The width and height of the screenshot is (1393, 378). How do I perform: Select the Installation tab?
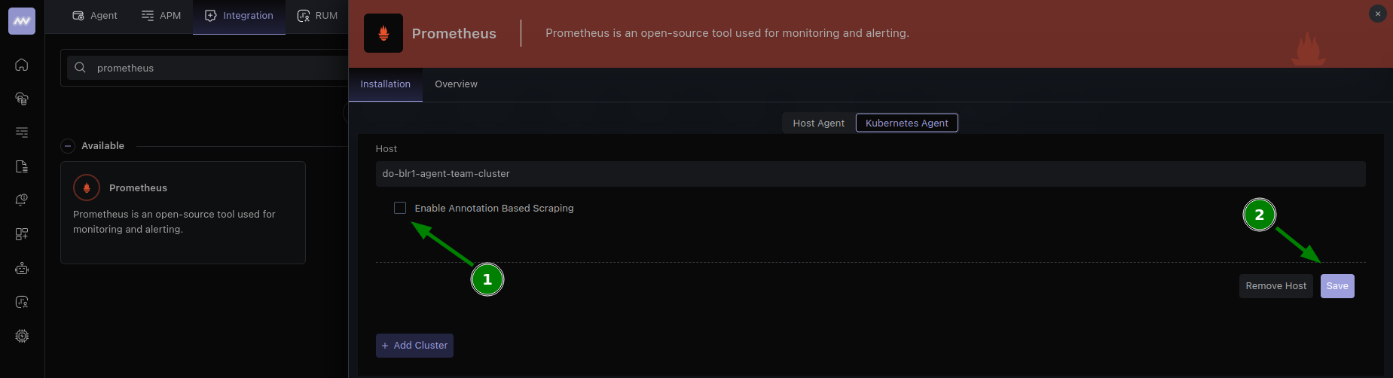point(386,84)
